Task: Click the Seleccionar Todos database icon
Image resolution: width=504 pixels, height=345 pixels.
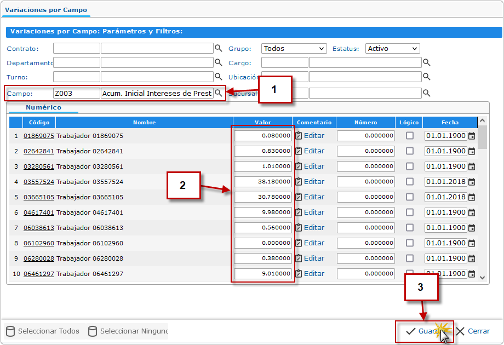Action: (10, 331)
